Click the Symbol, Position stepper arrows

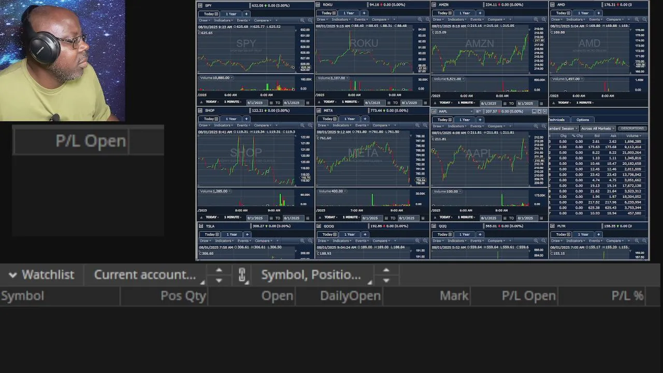point(386,275)
